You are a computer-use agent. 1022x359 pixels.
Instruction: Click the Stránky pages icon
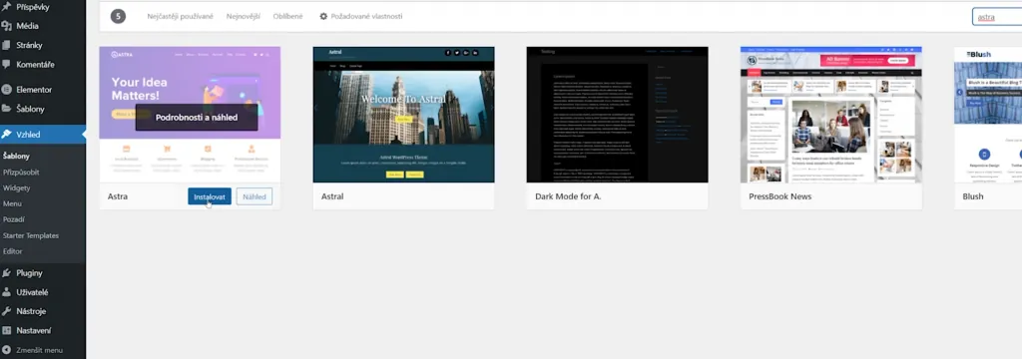tap(7, 45)
